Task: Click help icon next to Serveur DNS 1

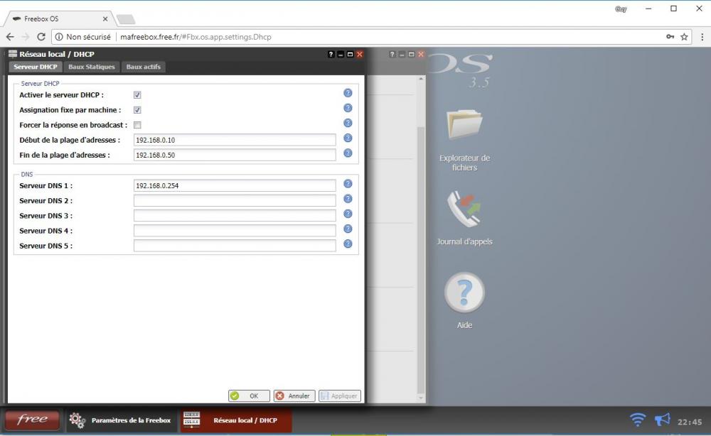Action: click(348, 183)
